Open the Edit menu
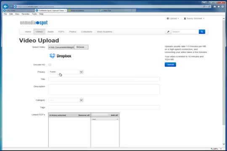The width and height of the screenshot is (227, 151). 11,14
